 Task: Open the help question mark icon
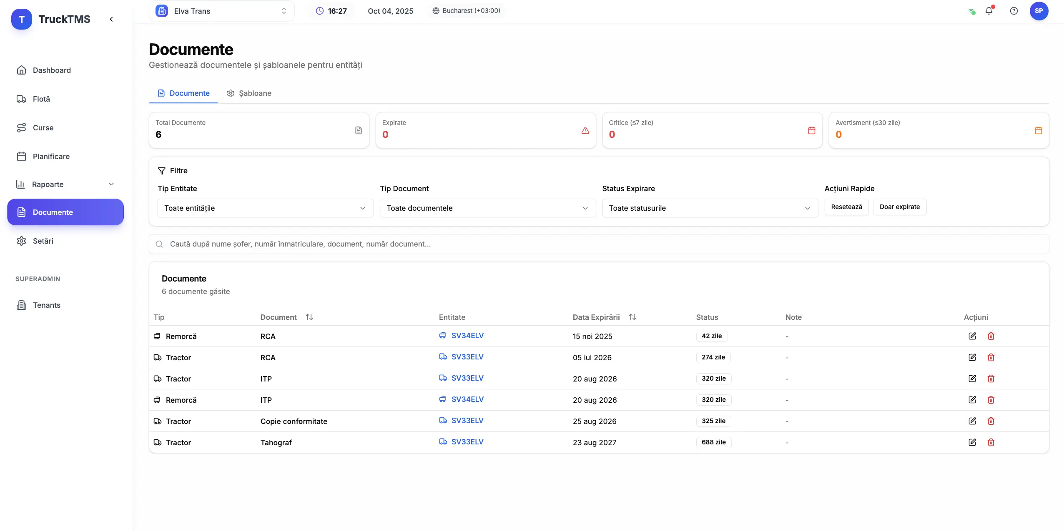pos(1014,11)
